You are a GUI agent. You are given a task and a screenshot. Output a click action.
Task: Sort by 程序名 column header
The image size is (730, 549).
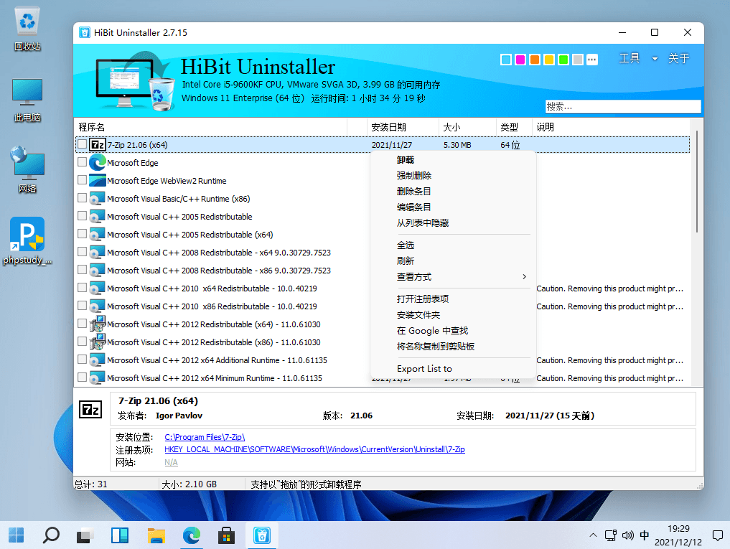click(210, 127)
